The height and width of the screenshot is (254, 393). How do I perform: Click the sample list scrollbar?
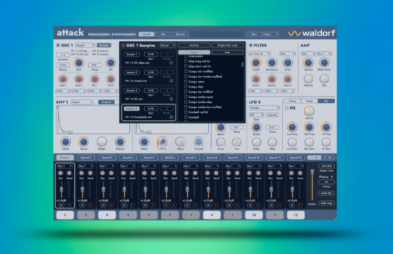242,64
